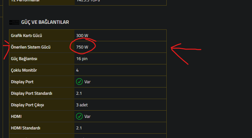Viewport: 252px width, 138px height.
Task: Click the Grafik Kartı Gücü label
Action: pyautogui.click(x=27, y=35)
